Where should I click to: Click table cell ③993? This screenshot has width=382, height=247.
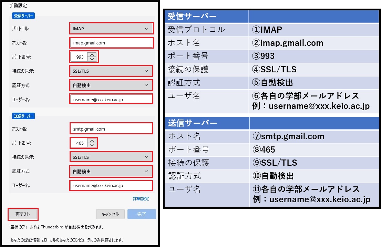point(314,56)
